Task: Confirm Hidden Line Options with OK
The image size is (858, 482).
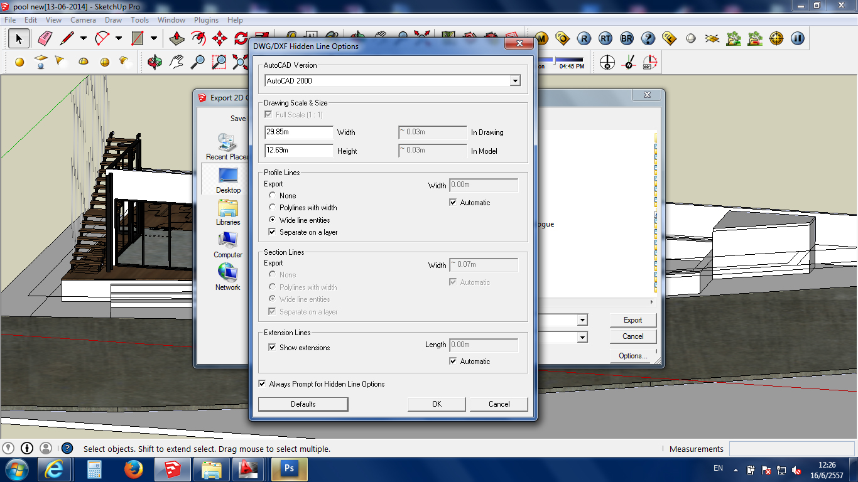Action: click(x=437, y=404)
